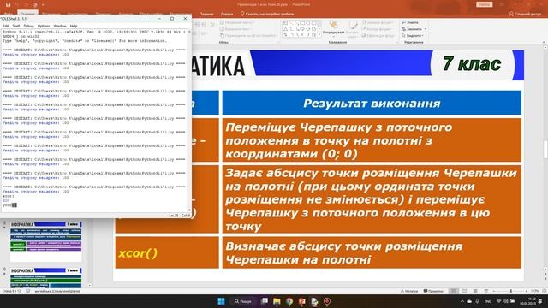Image resolution: width=548 pixels, height=308 pixels.
Task: Collapse the PowerPoint ribbon arrow
Action: click(x=544, y=42)
